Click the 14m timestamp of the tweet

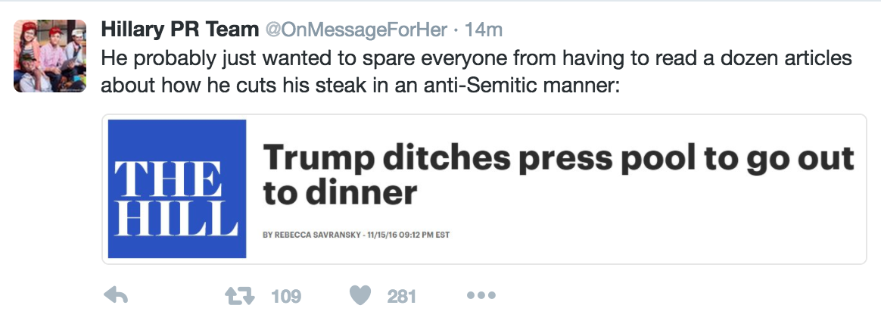click(484, 30)
